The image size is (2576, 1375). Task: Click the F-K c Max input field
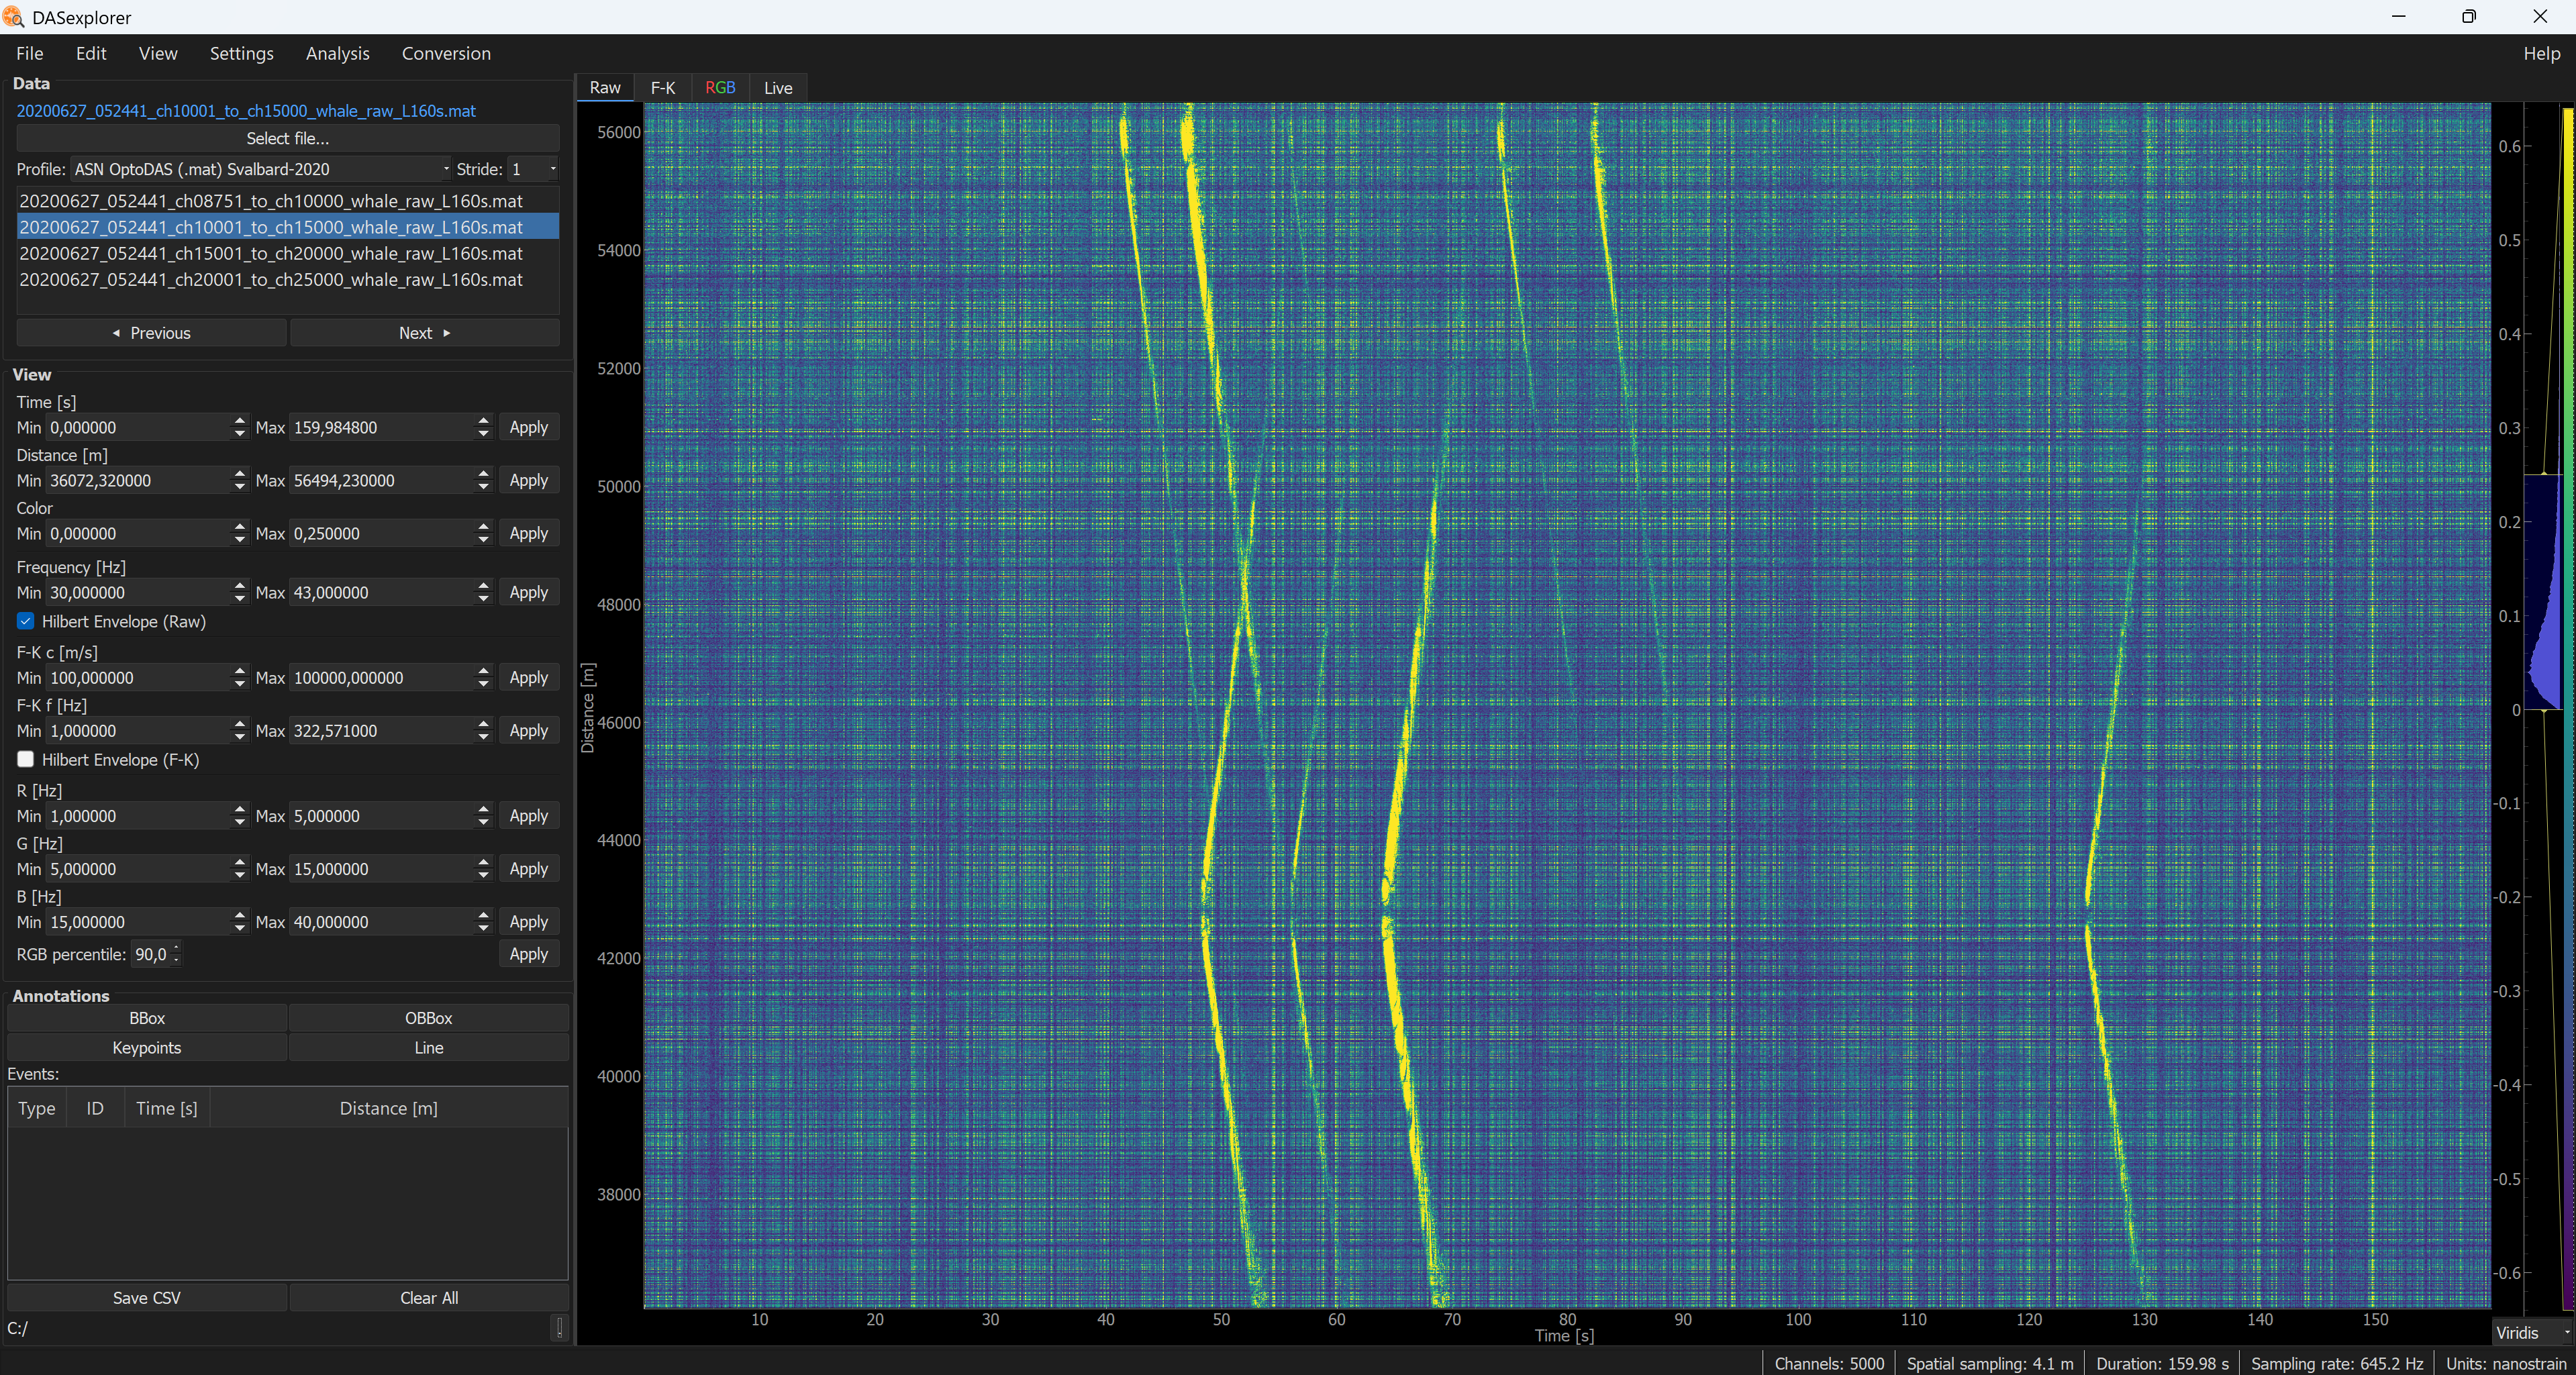tap(382, 677)
